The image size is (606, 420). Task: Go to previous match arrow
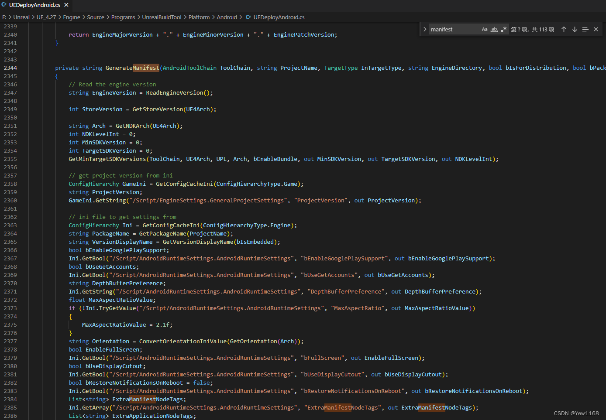point(564,29)
